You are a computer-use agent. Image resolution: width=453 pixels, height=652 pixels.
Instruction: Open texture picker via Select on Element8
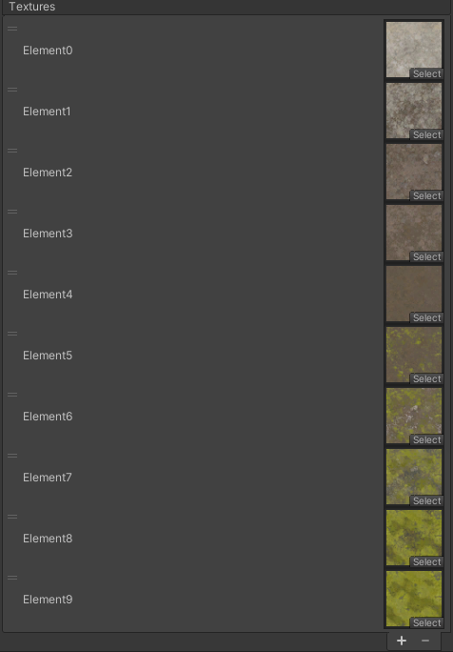(426, 562)
